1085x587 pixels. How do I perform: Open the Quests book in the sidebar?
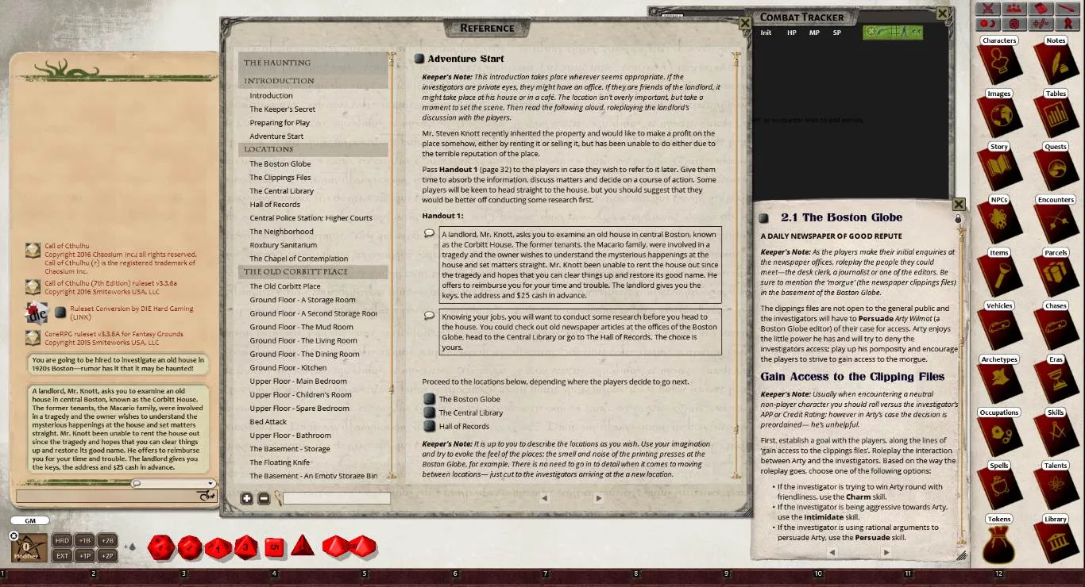coord(1056,167)
